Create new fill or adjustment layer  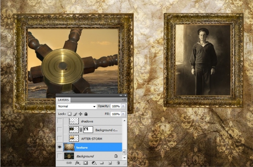coord(94,163)
